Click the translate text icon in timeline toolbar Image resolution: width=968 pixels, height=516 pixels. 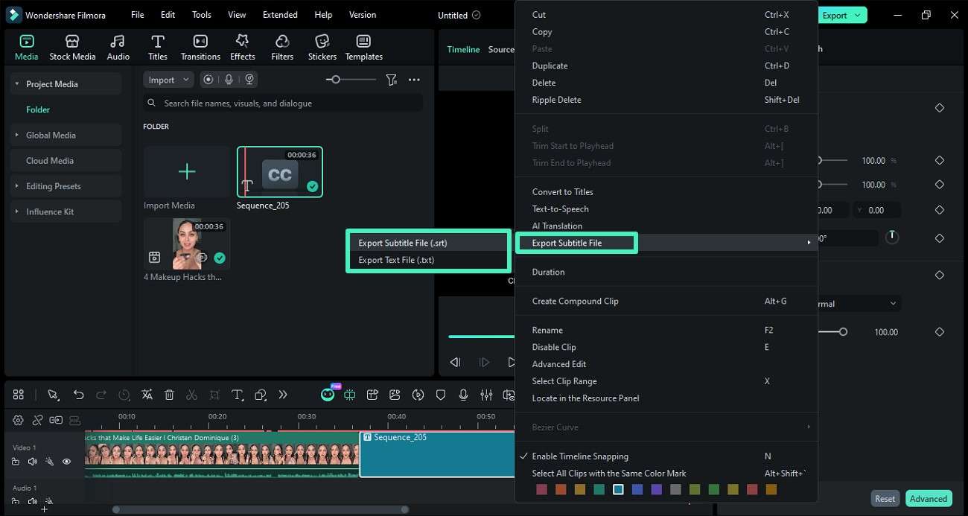coord(147,395)
